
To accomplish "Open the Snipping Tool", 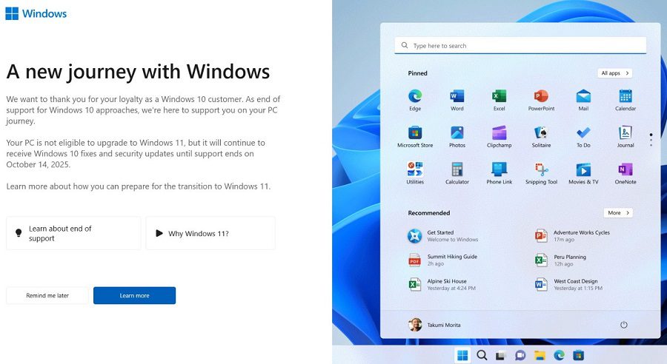I will [541, 173].
